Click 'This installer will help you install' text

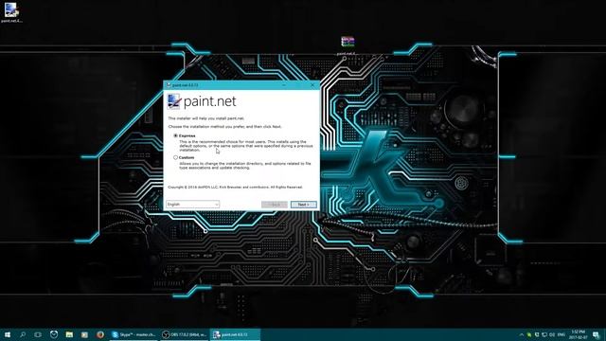(x=206, y=118)
